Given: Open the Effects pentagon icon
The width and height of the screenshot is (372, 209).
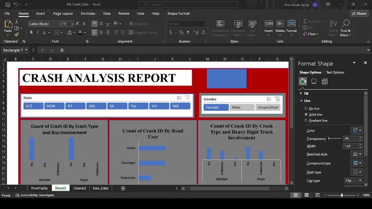Looking at the screenshot, I should tap(314, 81).
